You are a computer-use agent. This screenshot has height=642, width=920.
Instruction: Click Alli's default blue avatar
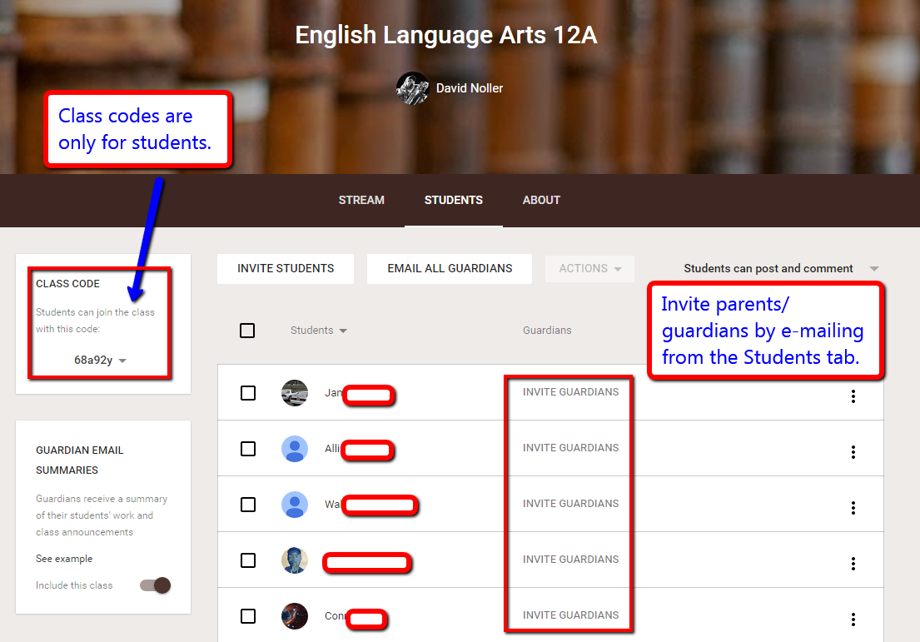click(x=295, y=449)
